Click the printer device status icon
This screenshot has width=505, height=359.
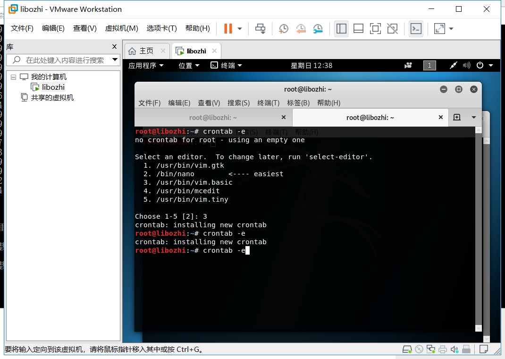click(443, 349)
